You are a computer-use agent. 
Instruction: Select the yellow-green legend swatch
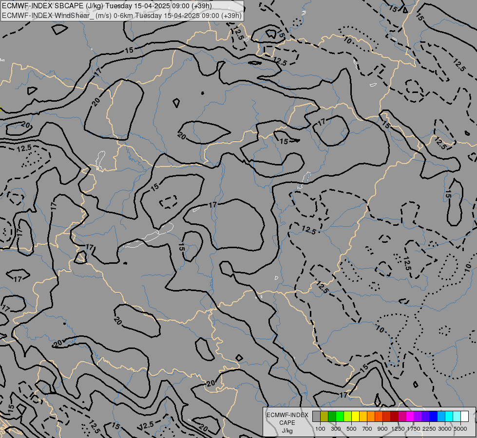347,416
